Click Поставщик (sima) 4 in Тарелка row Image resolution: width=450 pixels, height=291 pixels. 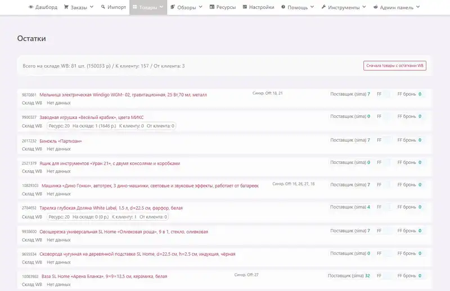(x=350, y=207)
